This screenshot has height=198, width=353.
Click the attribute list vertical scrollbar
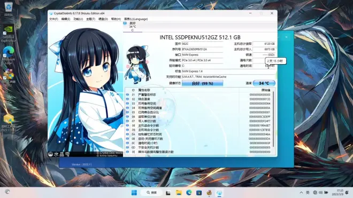pos(273,119)
